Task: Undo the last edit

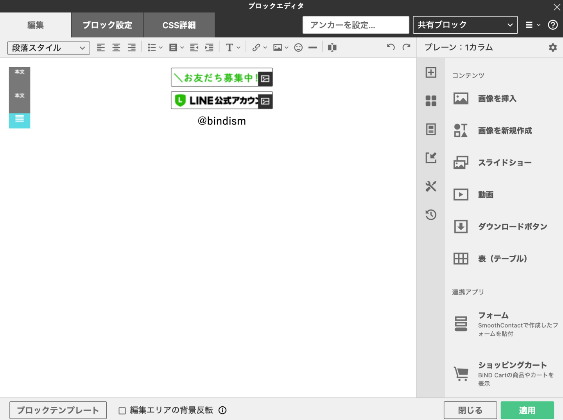Action: coord(391,47)
